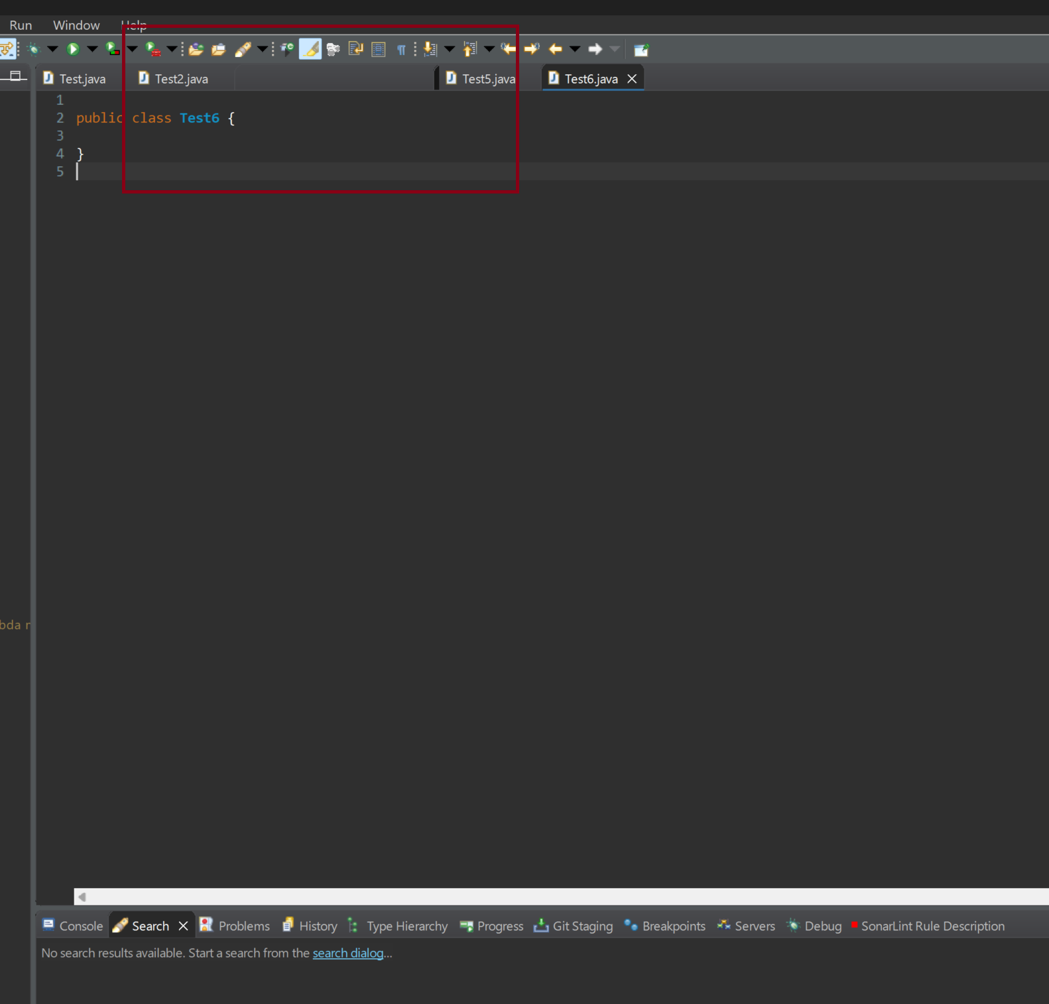Click the Open Type folder icon

coord(196,49)
